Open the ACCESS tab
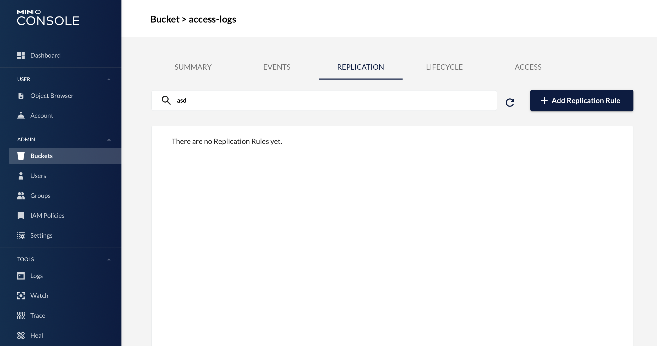 528,67
